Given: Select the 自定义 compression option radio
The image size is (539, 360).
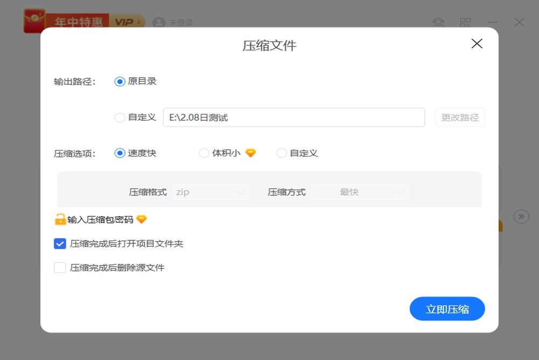Looking at the screenshot, I should point(281,153).
